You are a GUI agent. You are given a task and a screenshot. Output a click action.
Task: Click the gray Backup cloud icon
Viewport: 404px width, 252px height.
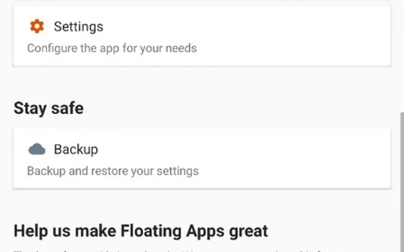click(x=37, y=150)
